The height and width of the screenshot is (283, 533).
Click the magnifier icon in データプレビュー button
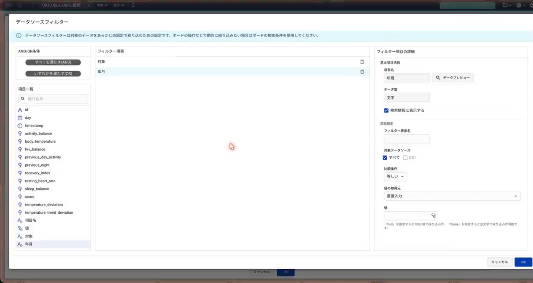tap(438, 78)
